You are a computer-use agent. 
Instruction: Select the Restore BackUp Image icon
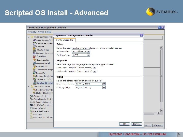tap(34, 76)
